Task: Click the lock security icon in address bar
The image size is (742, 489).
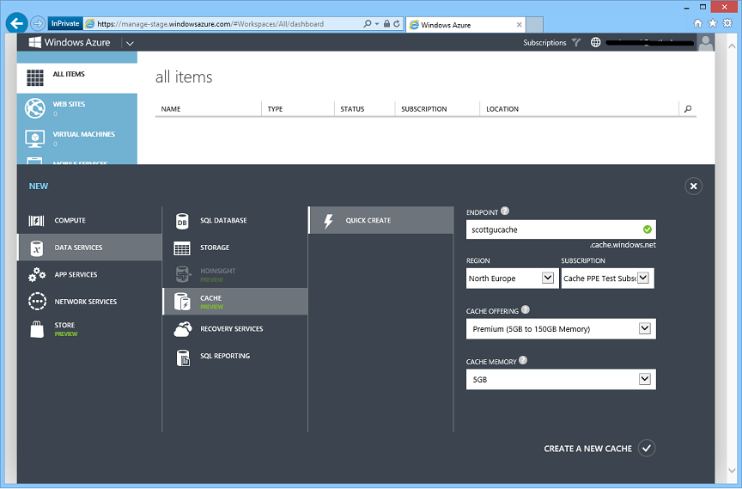Action: pos(386,24)
